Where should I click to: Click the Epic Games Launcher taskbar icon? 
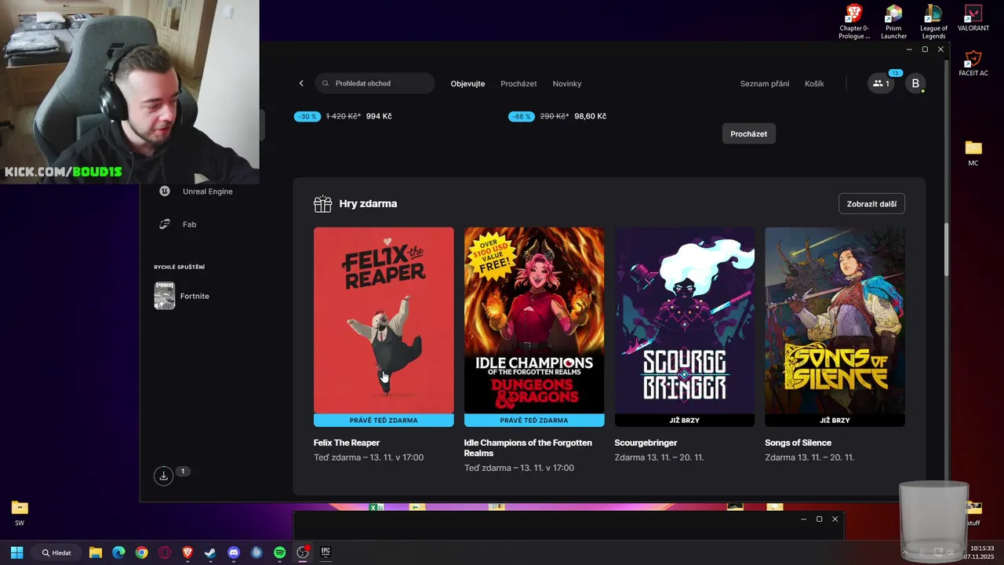326,552
